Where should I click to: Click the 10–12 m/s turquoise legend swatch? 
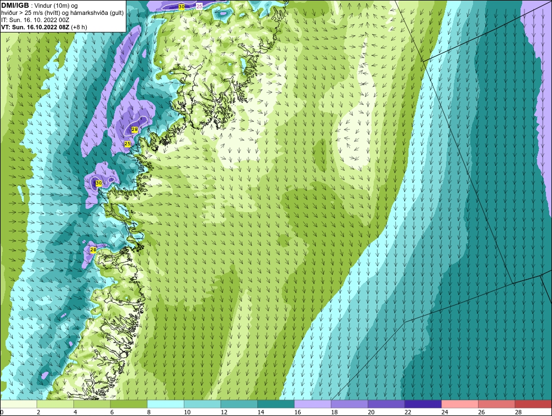pyautogui.click(x=203, y=404)
